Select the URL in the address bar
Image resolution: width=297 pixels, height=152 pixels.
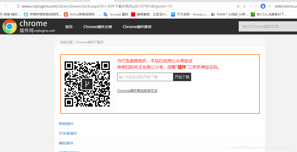click(x=97, y=6)
